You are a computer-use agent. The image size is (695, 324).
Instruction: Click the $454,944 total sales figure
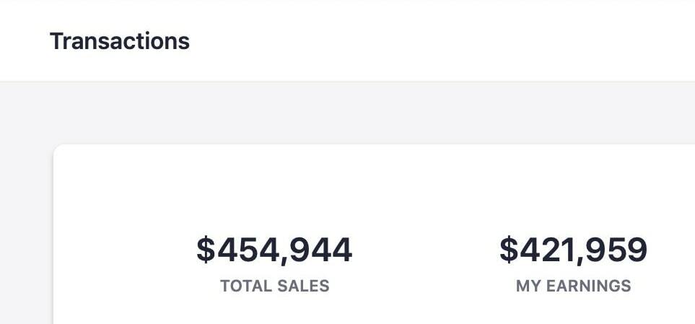(x=274, y=250)
